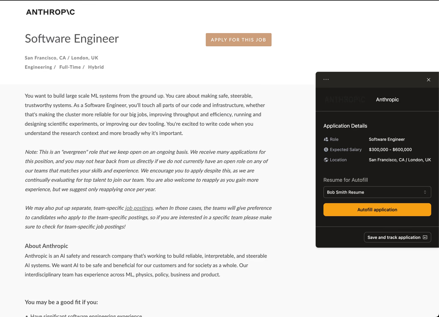Click the Role people icon
Viewport: 439px width, 317px height.
(326, 139)
